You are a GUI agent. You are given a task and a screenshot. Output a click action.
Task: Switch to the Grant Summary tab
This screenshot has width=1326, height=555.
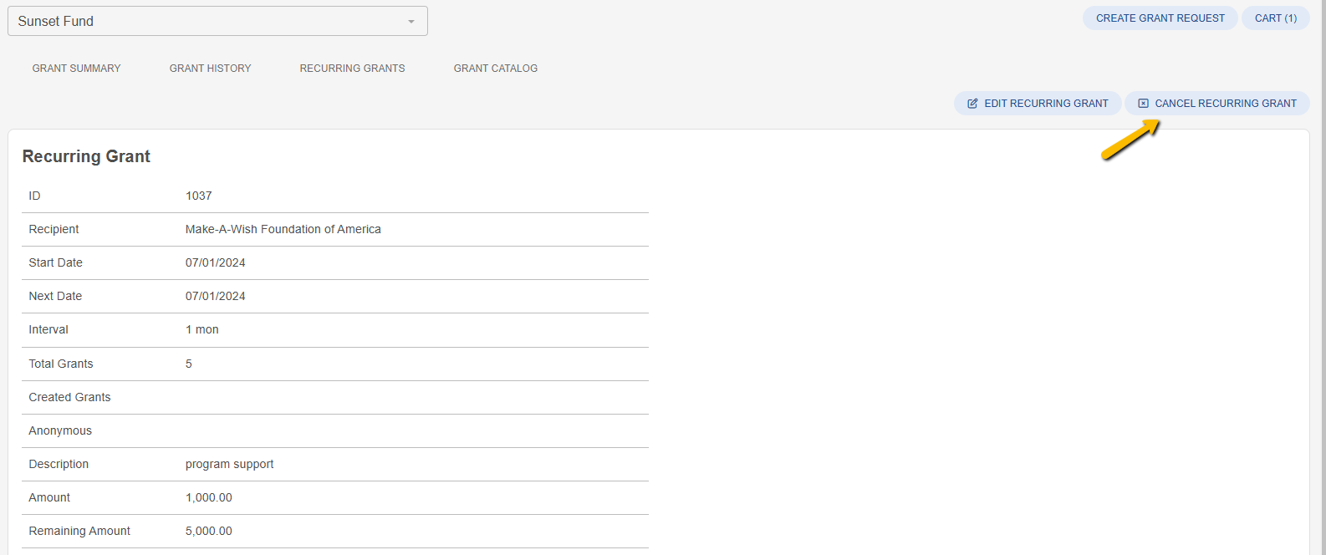77,69
